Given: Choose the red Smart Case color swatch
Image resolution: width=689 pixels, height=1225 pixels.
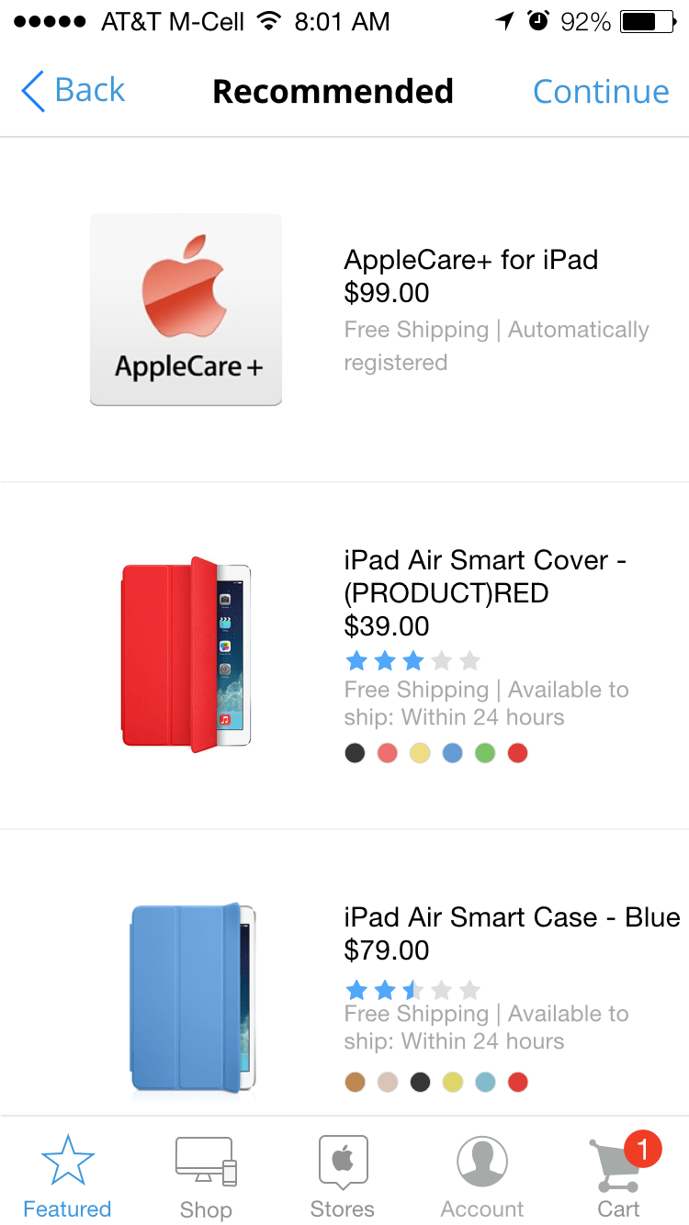Looking at the screenshot, I should pos(518,1082).
